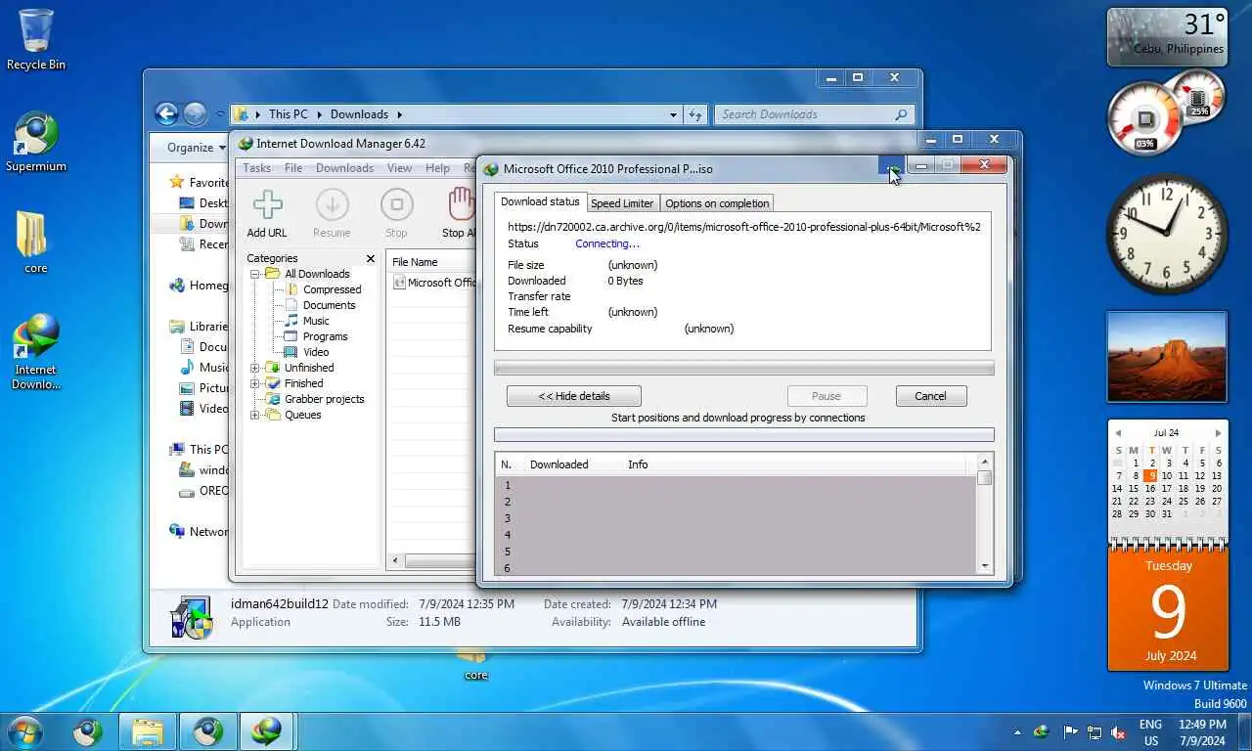Screen dimensions: 1252x751
Task: Click the Hide details button
Action: [574, 396]
